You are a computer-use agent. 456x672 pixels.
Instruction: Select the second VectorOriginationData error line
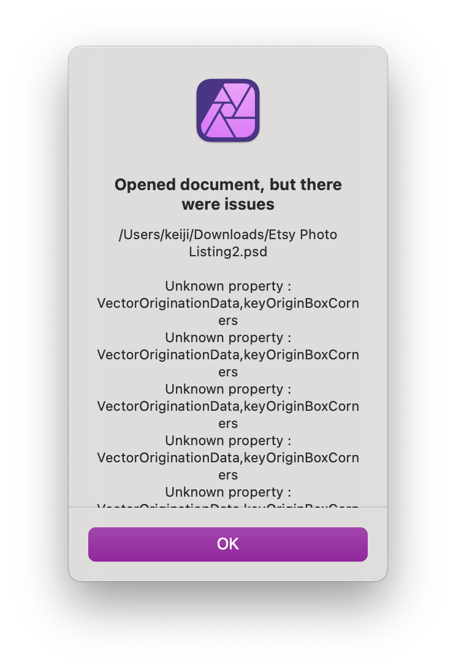pos(228,355)
